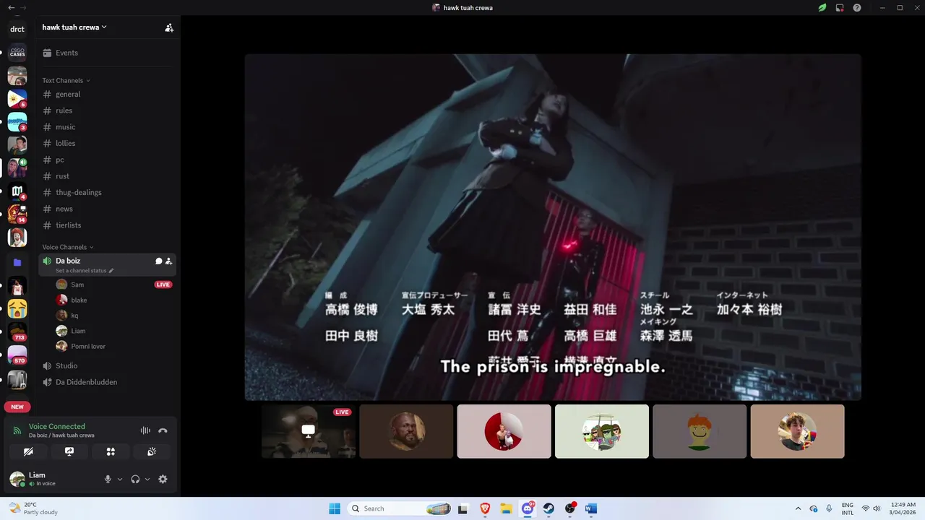Open the Events page
The height and width of the screenshot is (520, 925).
tap(107, 53)
